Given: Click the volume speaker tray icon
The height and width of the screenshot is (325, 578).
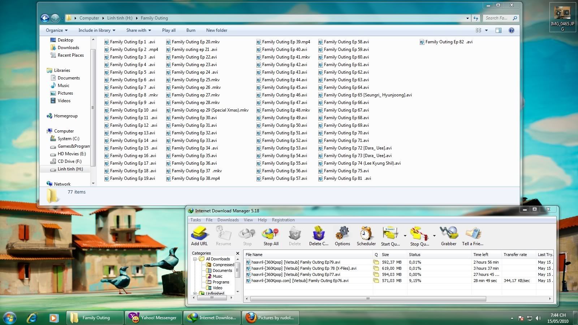Looking at the screenshot, I should pos(538,318).
